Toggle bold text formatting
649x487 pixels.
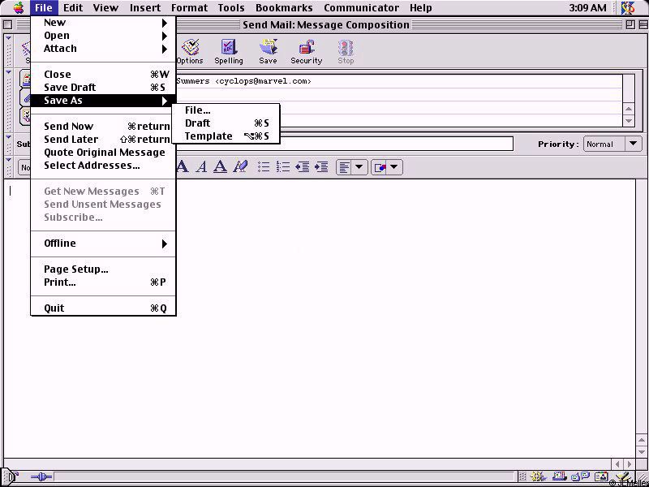[182, 167]
